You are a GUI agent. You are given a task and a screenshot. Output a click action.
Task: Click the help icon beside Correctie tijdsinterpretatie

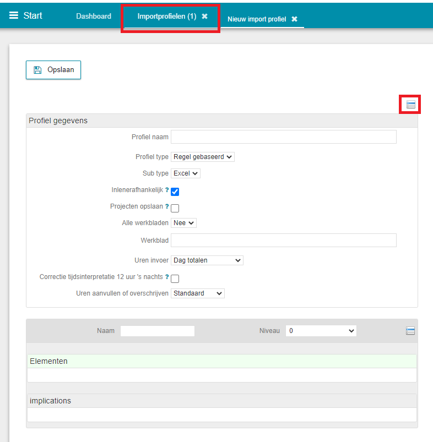coord(167,277)
